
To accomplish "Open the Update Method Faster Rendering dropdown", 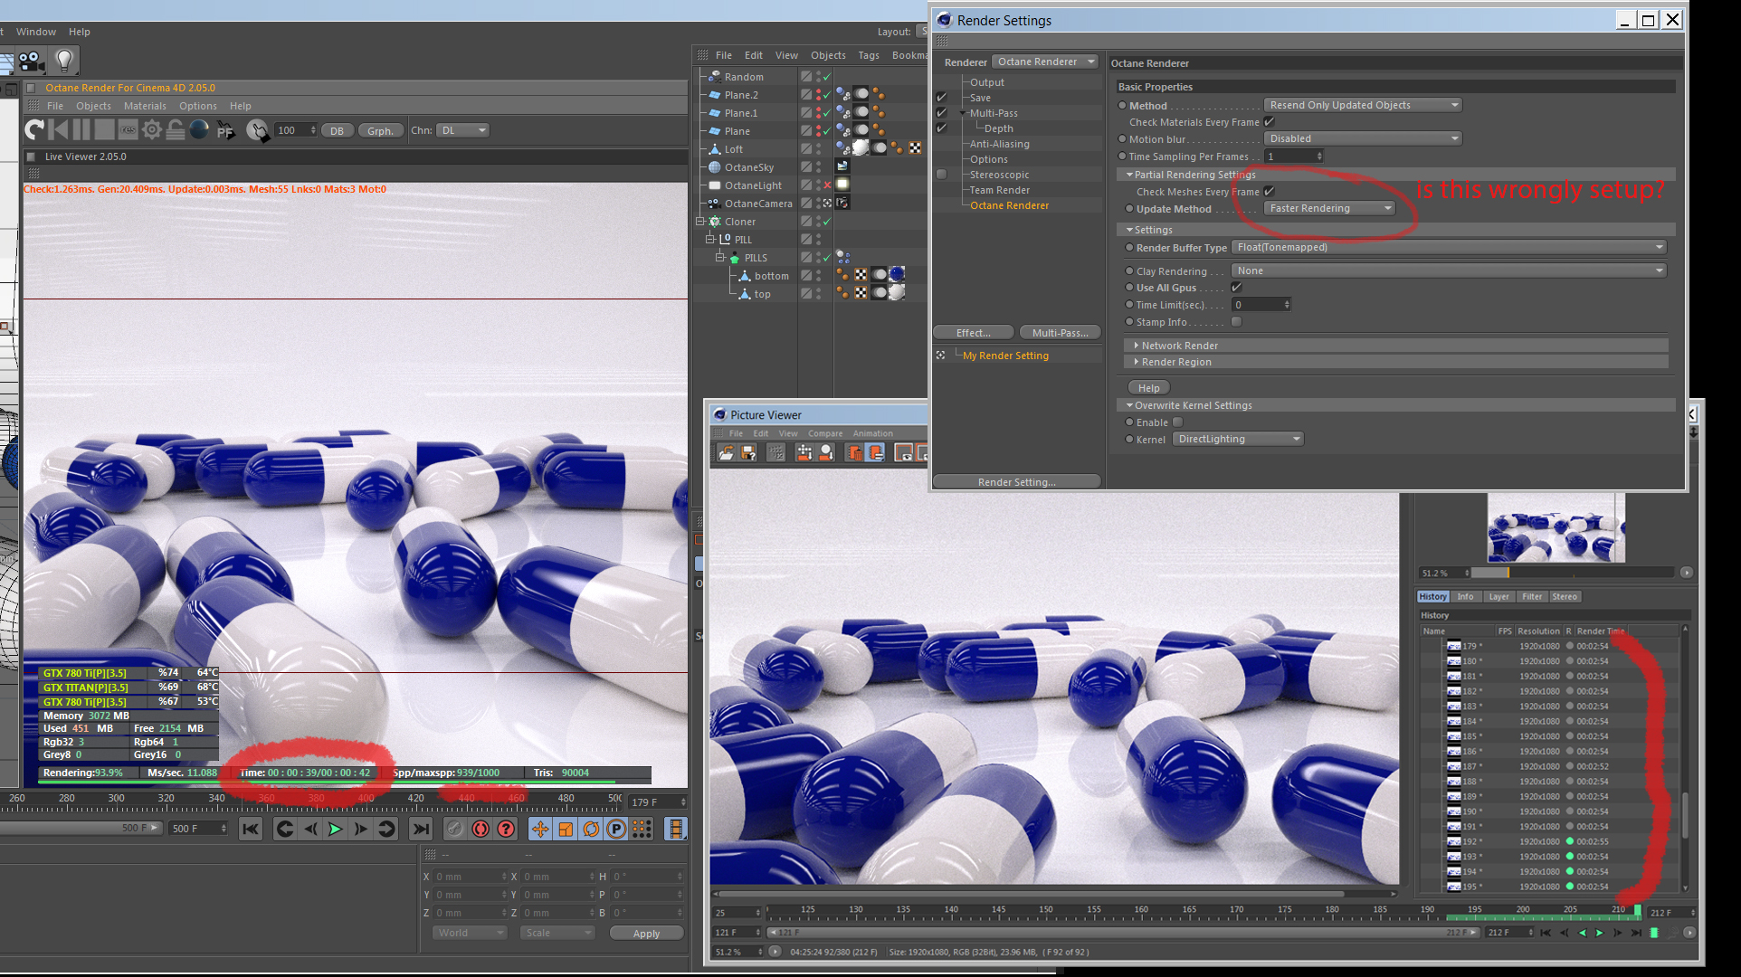I will pos(1329,209).
